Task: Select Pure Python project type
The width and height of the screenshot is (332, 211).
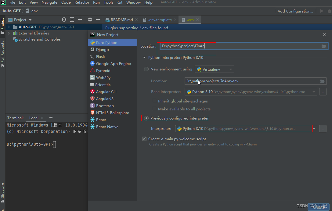Action: pos(113,43)
